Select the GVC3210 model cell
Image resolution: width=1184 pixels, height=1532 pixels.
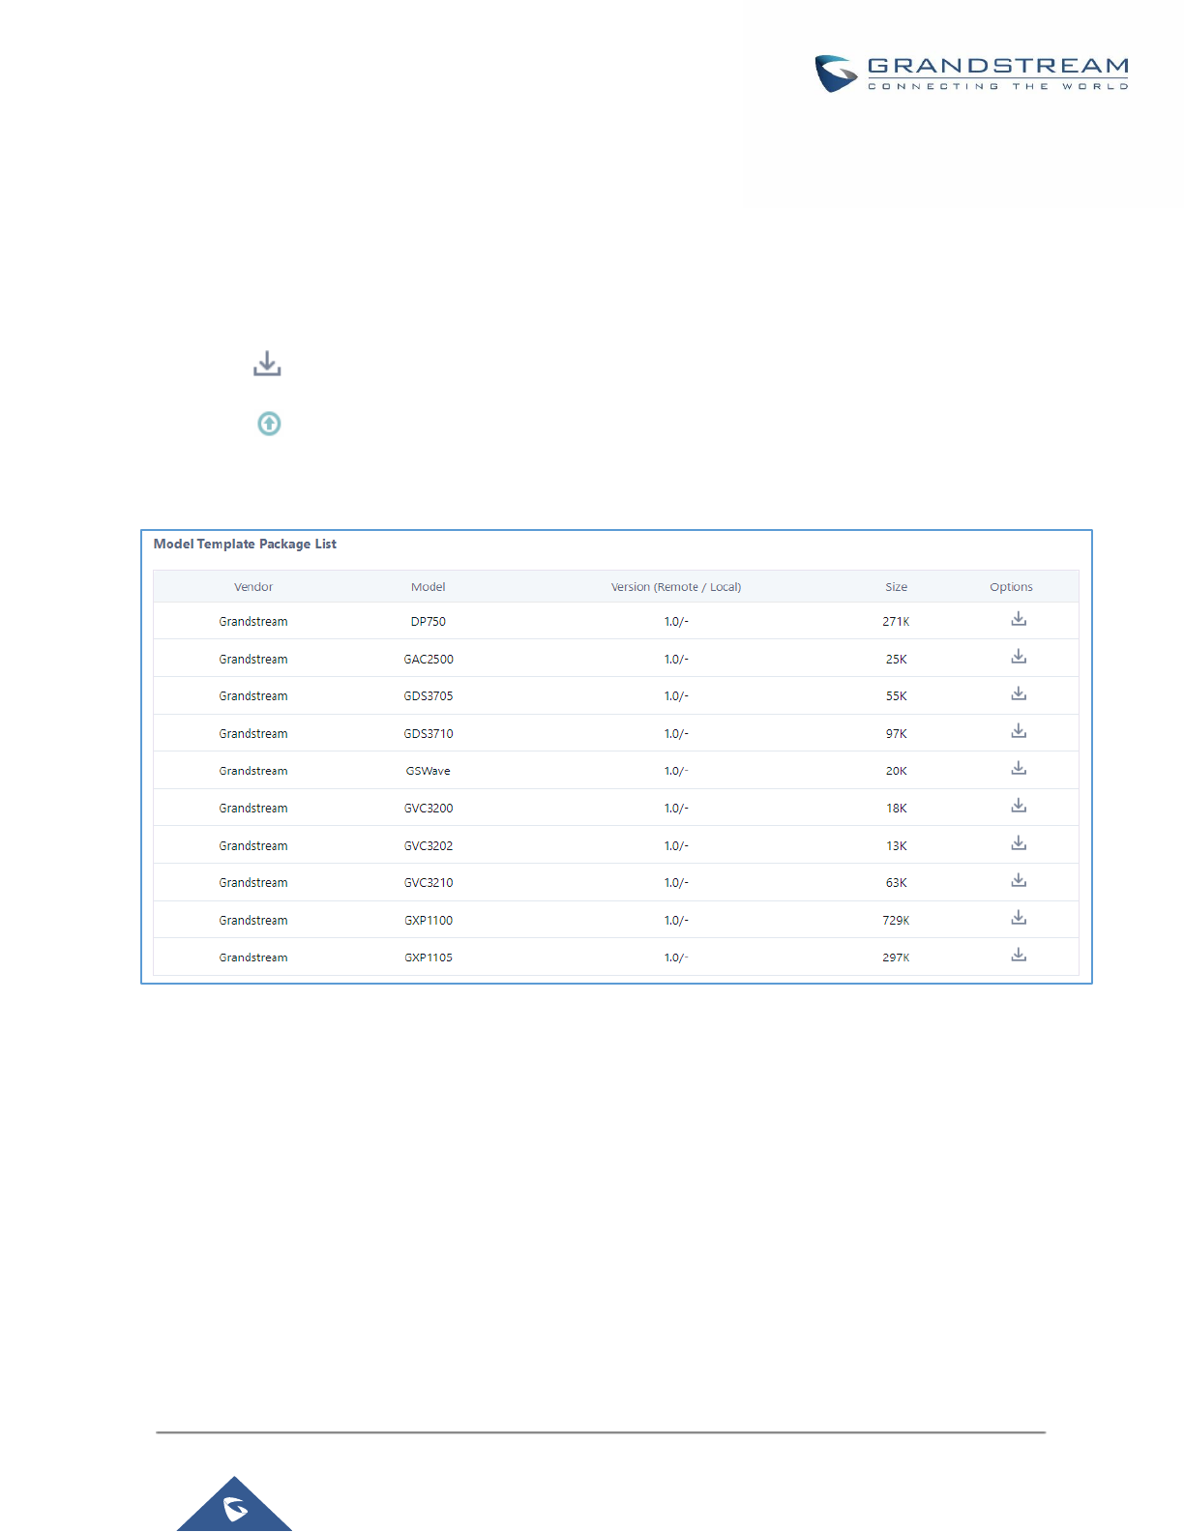coord(429,883)
